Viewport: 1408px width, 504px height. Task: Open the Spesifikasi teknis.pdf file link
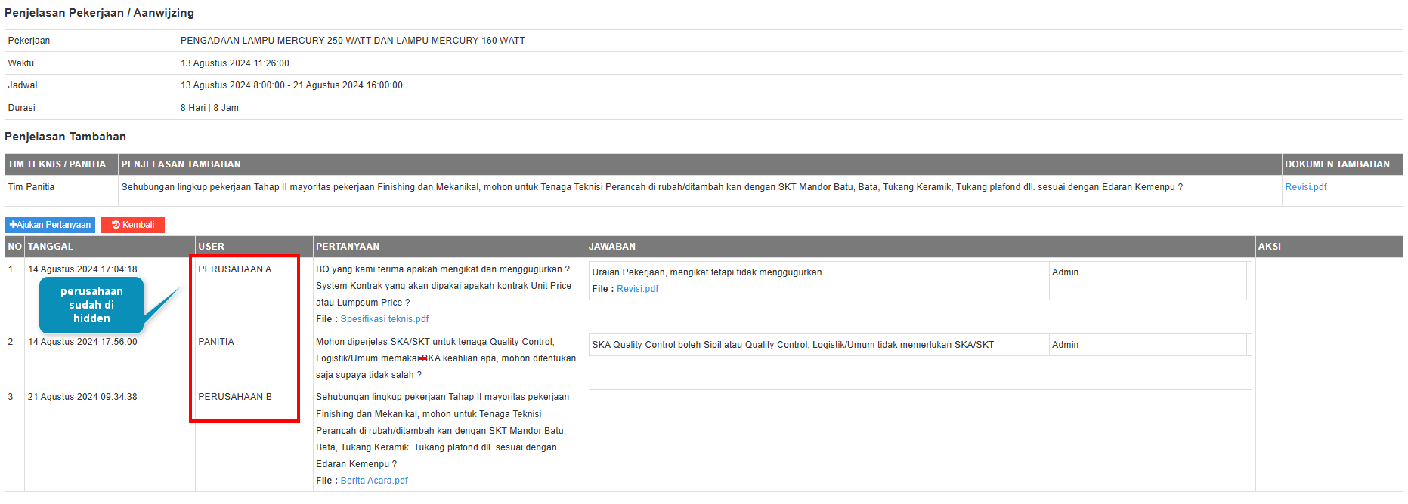point(384,319)
